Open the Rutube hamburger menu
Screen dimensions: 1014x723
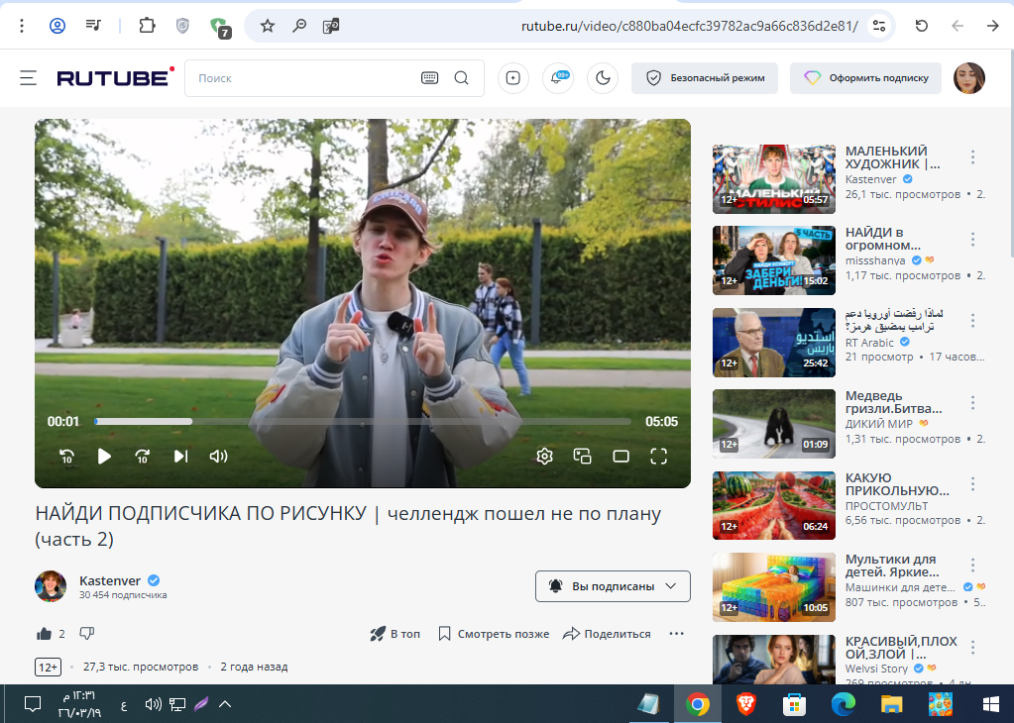pos(28,78)
